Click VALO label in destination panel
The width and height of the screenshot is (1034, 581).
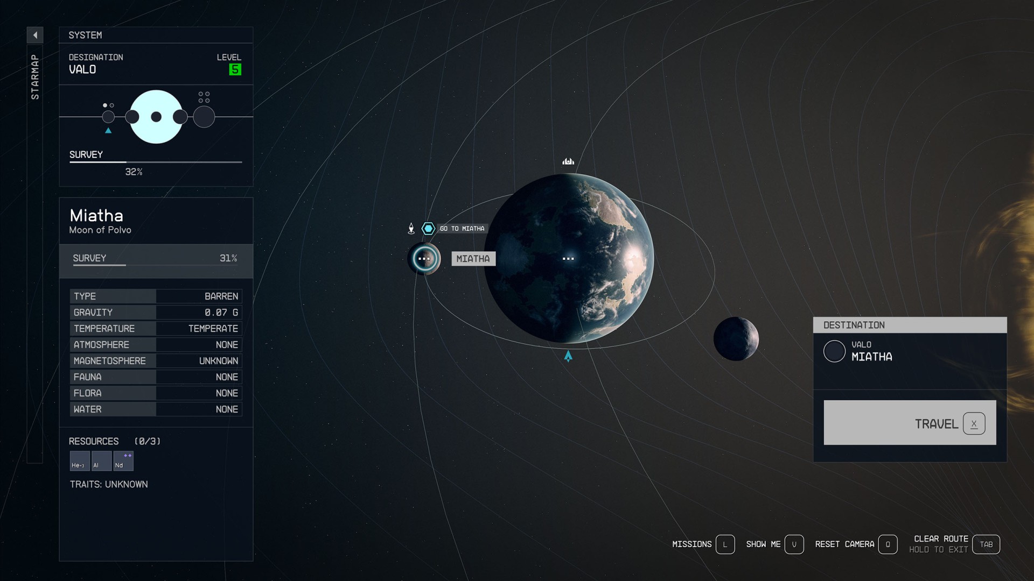(x=861, y=344)
